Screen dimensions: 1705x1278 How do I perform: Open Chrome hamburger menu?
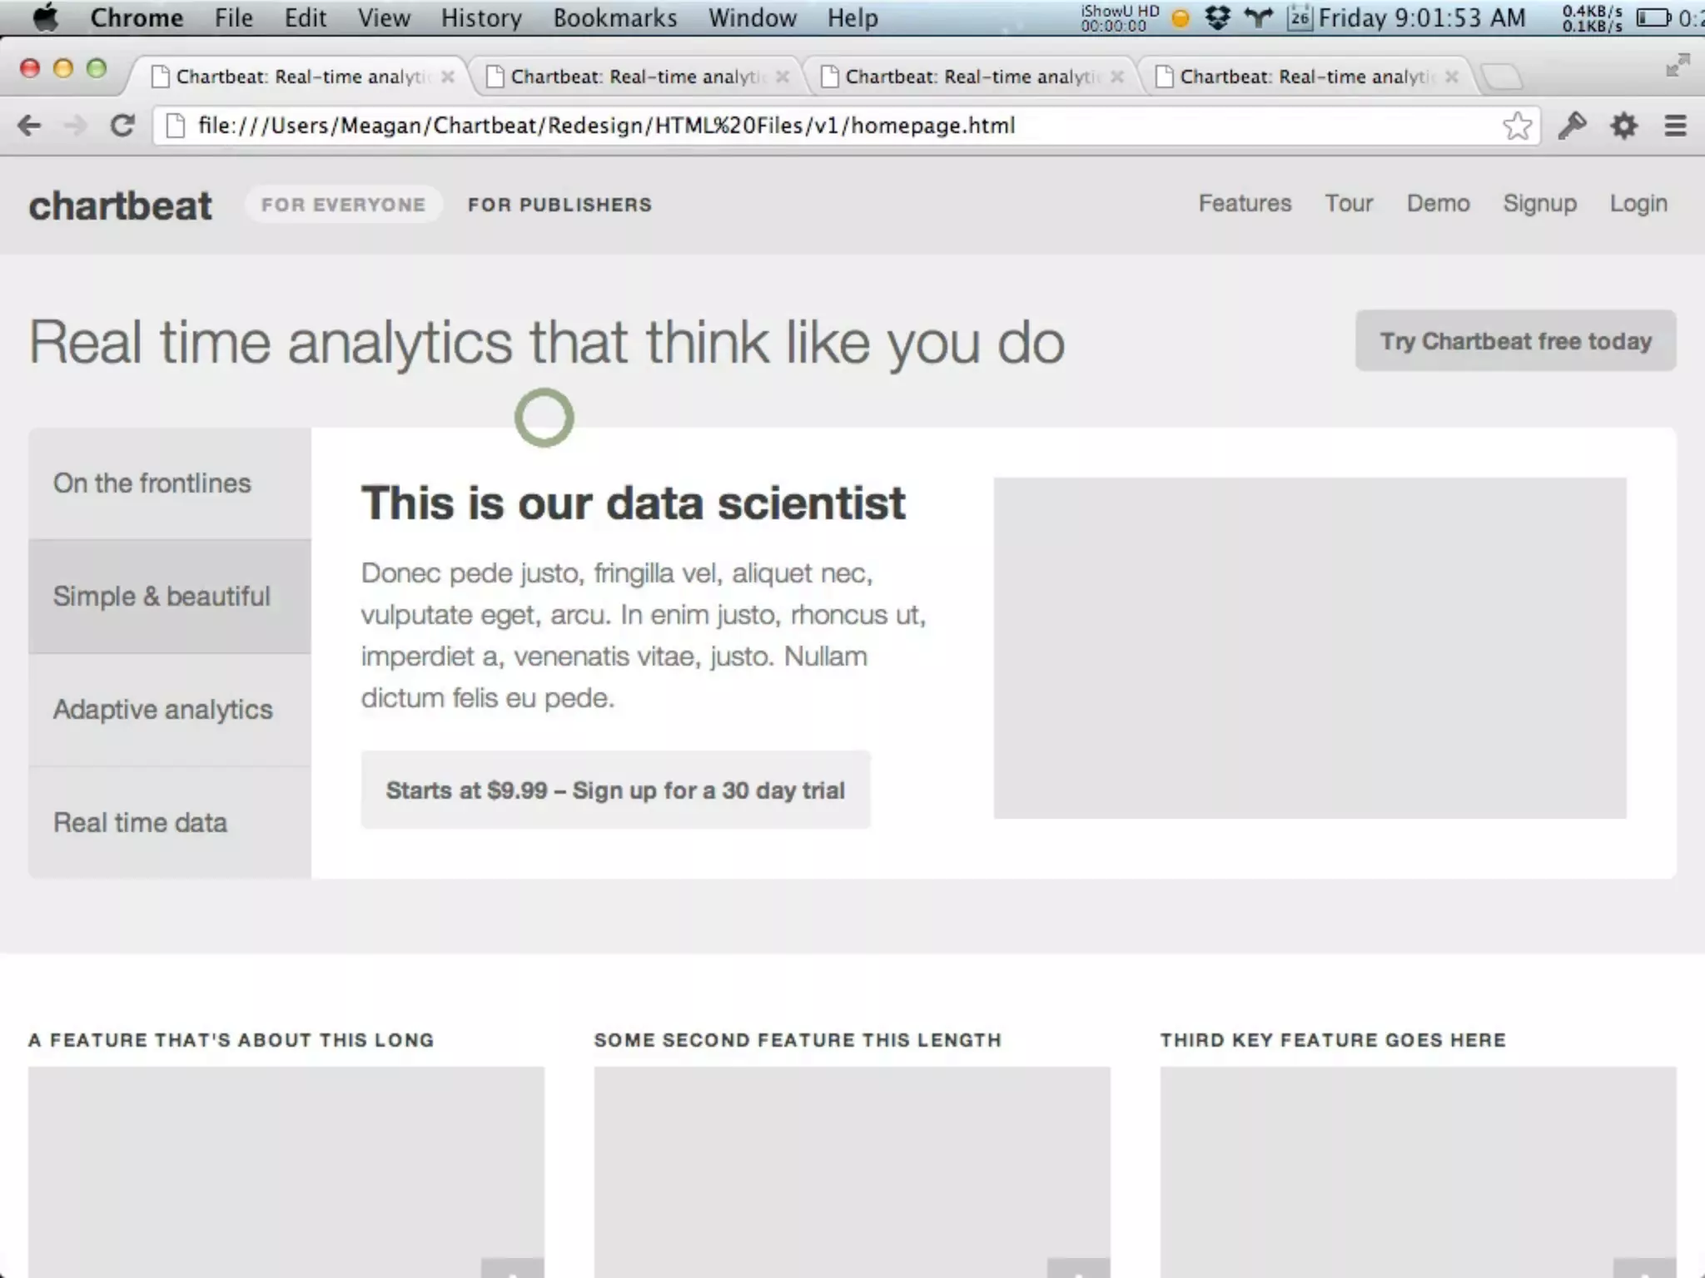click(x=1675, y=126)
